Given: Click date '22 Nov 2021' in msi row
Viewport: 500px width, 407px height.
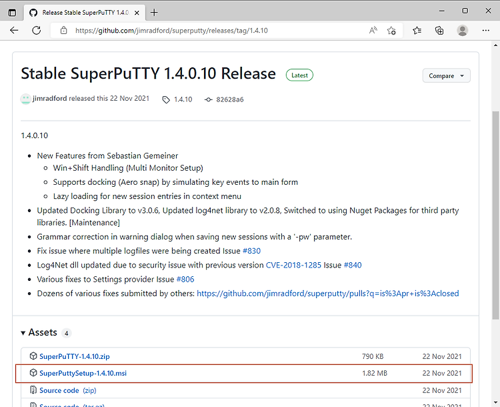Looking at the screenshot, I should [x=442, y=373].
